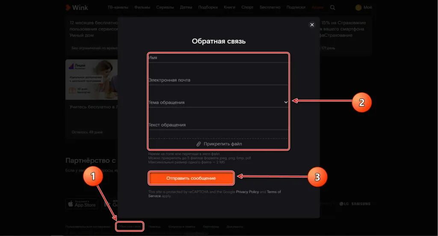Viewport: 438px width, 236px height.
Task: Focus the Электронная почта field
Action: 218,80
